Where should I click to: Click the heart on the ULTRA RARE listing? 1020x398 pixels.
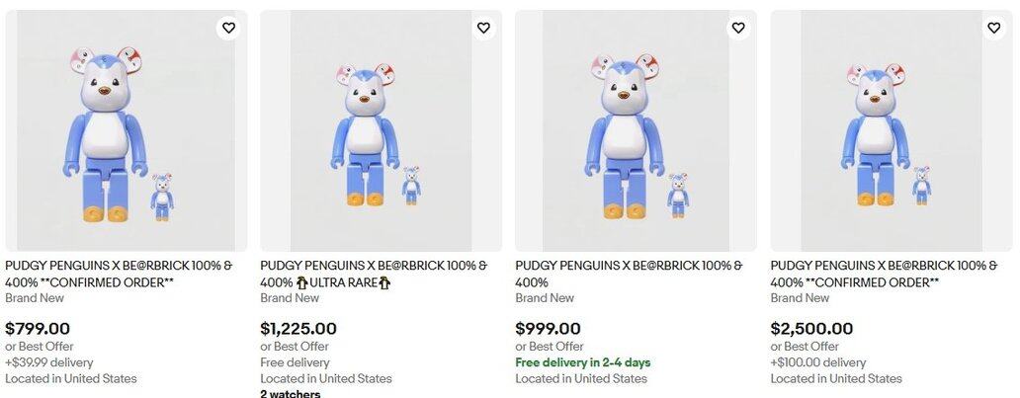pyautogui.click(x=483, y=28)
